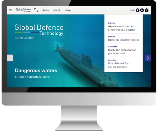Read the article about Canada's Type 26 destroyer
This screenshot has width=158, height=131.
[121, 28]
